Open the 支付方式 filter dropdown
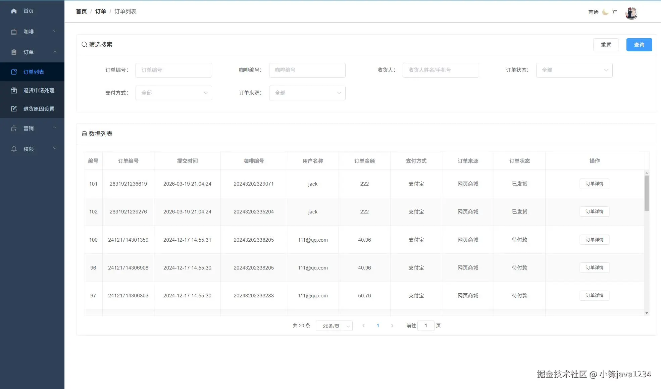This screenshot has height=389, width=661. click(173, 93)
